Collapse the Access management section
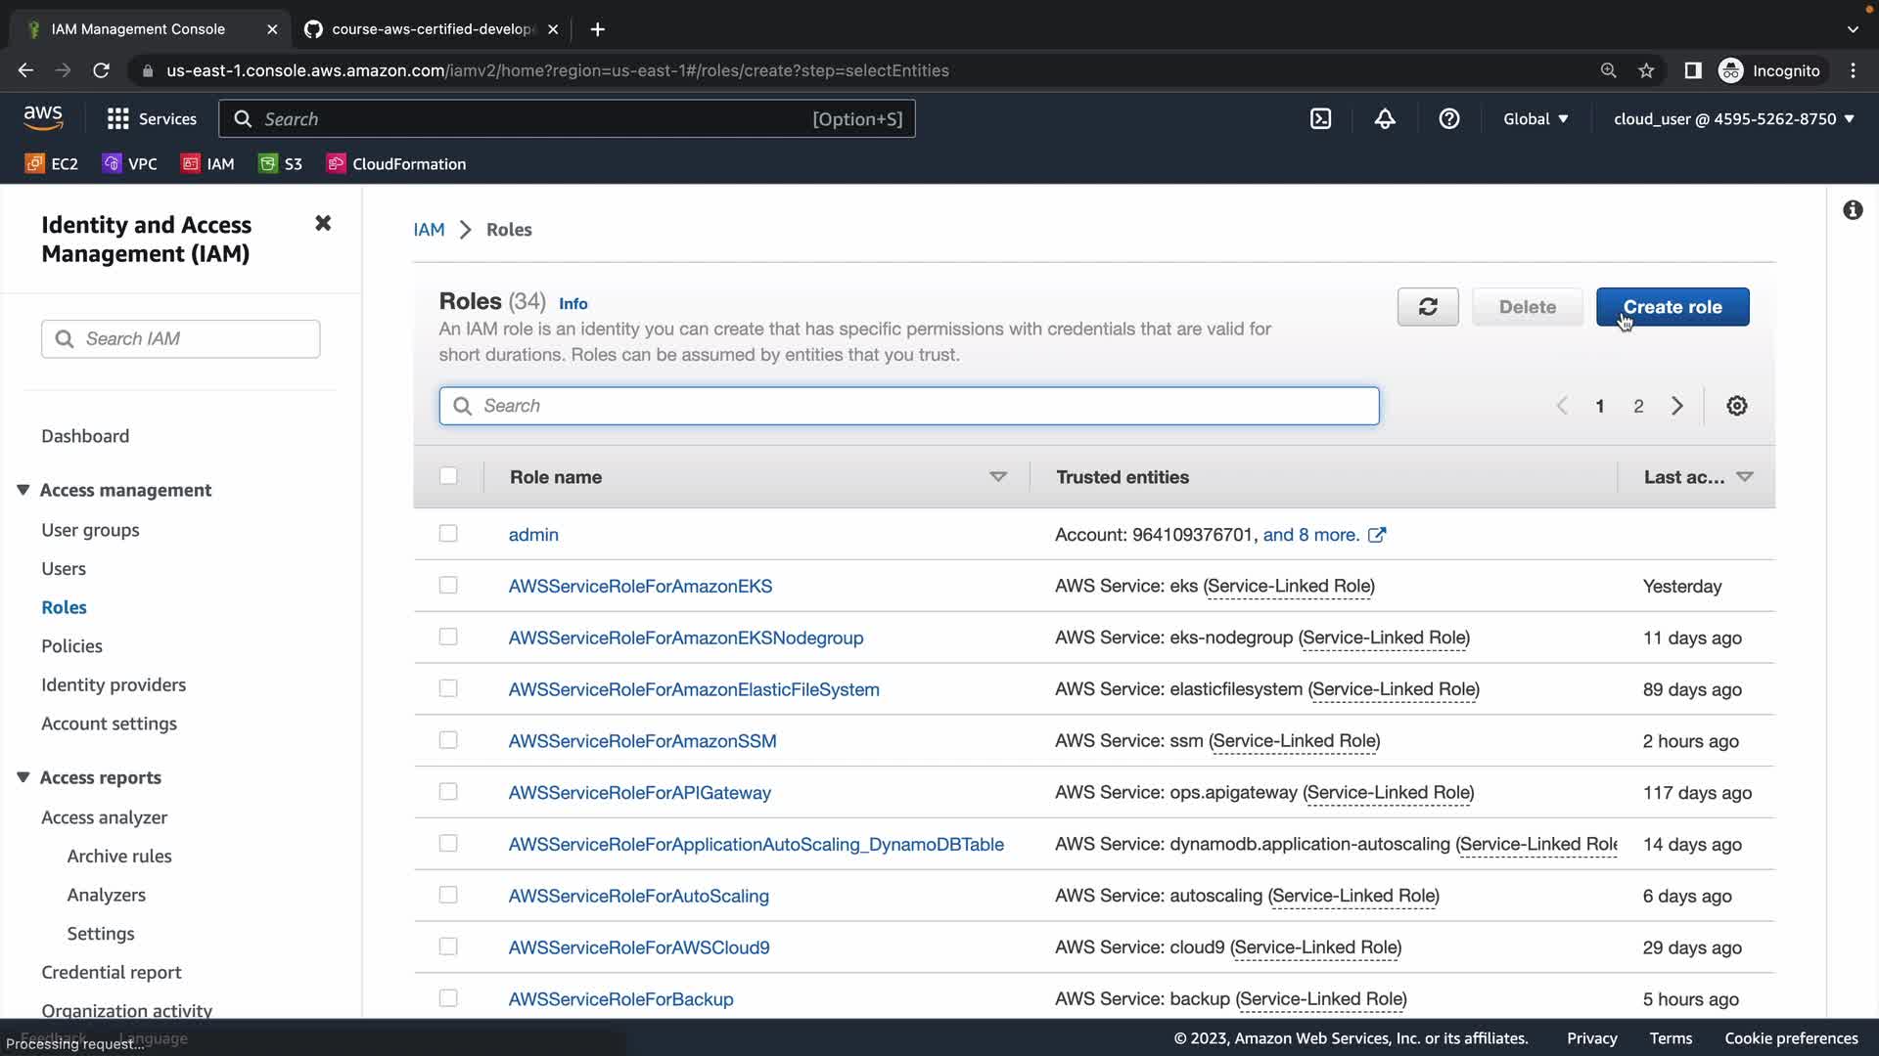This screenshot has width=1879, height=1056. (x=23, y=490)
